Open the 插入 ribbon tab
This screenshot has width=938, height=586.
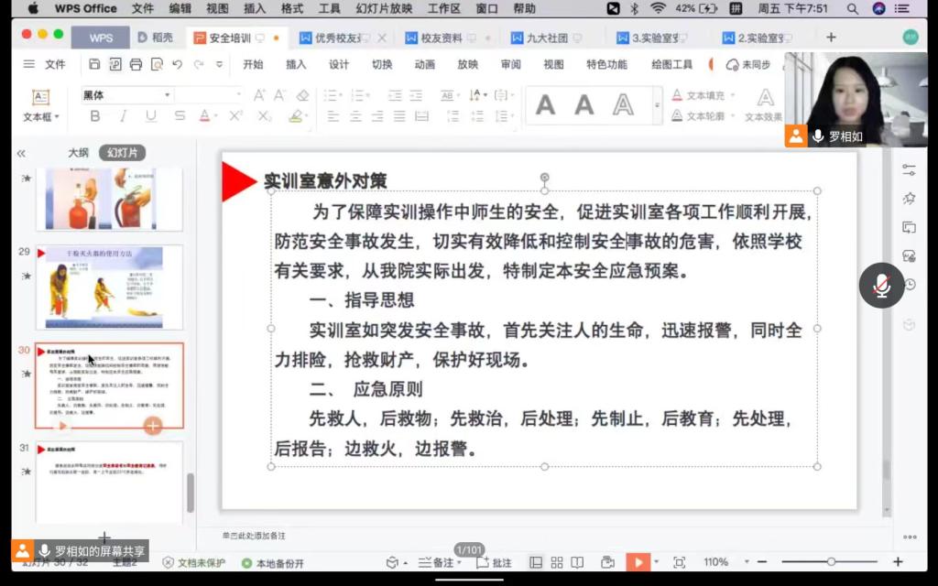[x=296, y=65]
